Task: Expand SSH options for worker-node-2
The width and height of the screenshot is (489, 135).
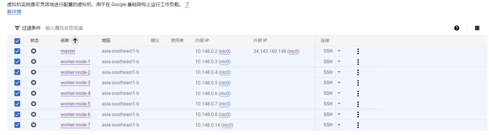Action: (339, 72)
